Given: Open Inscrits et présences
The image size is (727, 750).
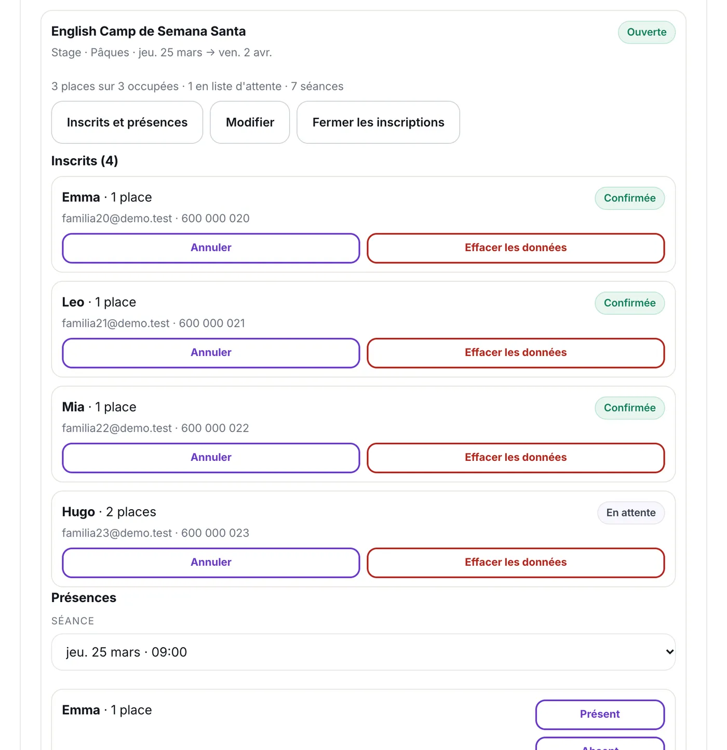Looking at the screenshot, I should [127, 122].
